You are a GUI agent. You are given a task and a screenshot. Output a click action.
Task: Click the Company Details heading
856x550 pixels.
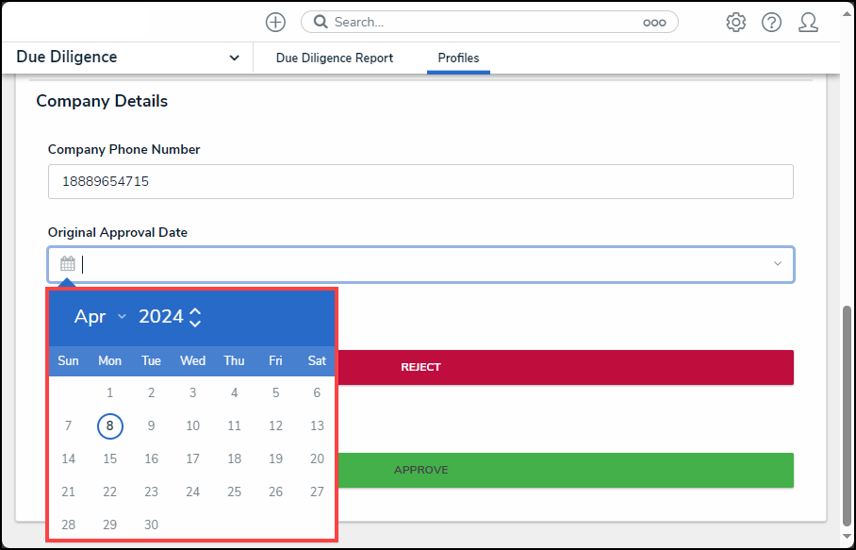pyautogui.click(x=102, y=101)
